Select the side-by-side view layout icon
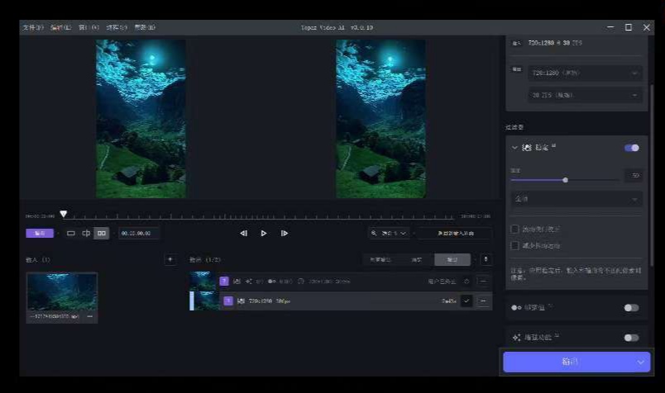Image resolution: width=665 pixels, height=393 pixels. (101, 233)
